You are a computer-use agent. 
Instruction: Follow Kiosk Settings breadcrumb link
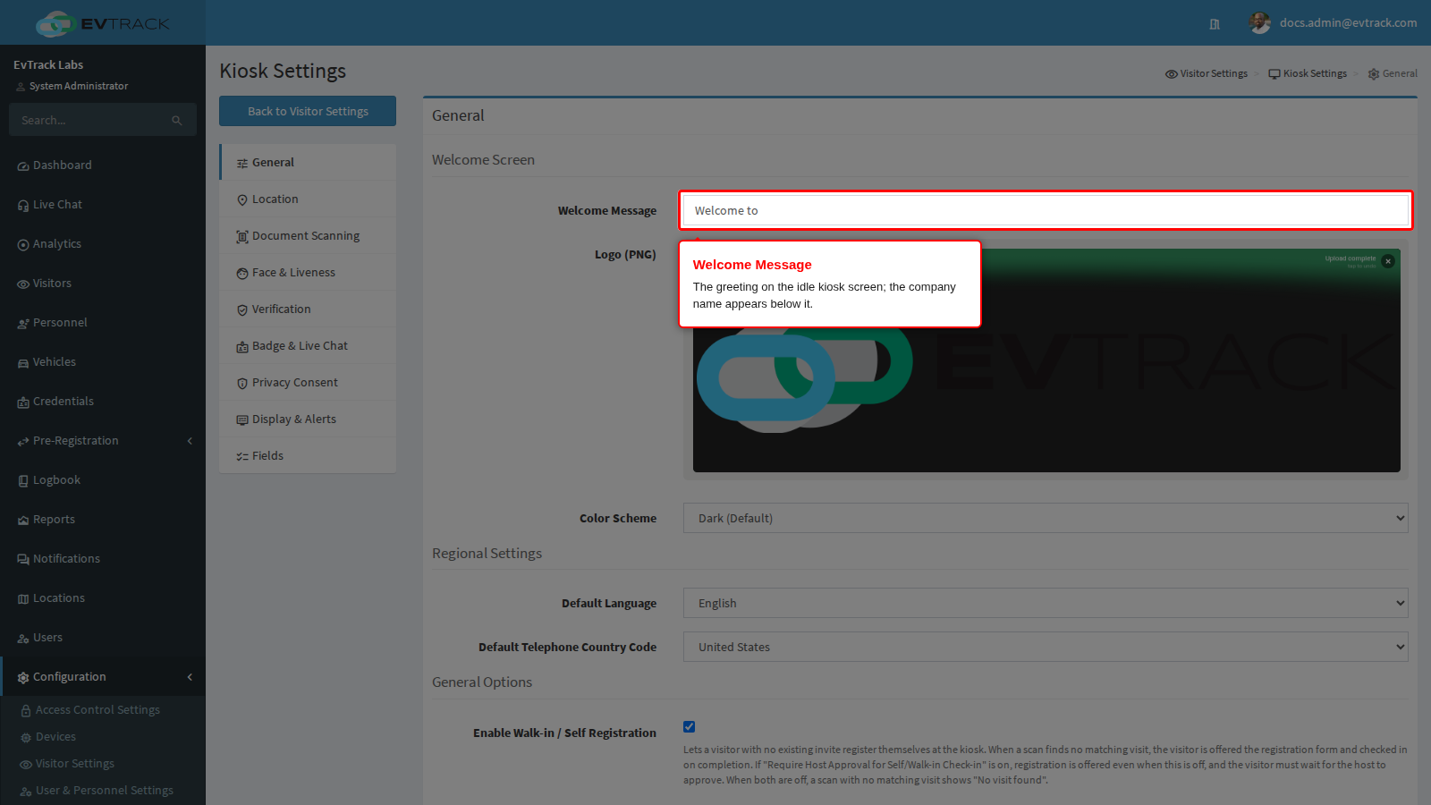(x=1308, y=73)
